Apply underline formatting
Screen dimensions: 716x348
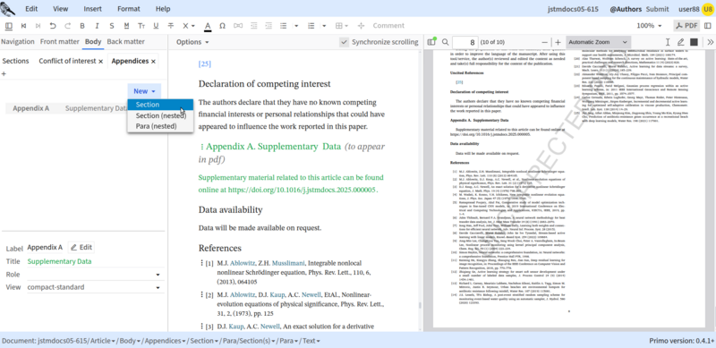[x=156, y=26]
